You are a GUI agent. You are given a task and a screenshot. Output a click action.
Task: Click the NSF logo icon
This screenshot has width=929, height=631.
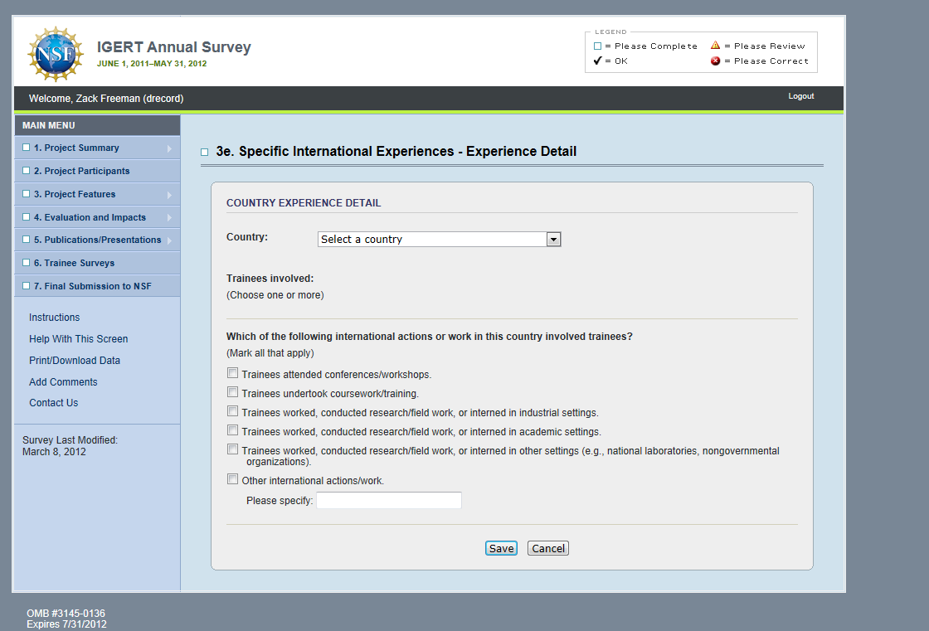(x=56, y=54)
